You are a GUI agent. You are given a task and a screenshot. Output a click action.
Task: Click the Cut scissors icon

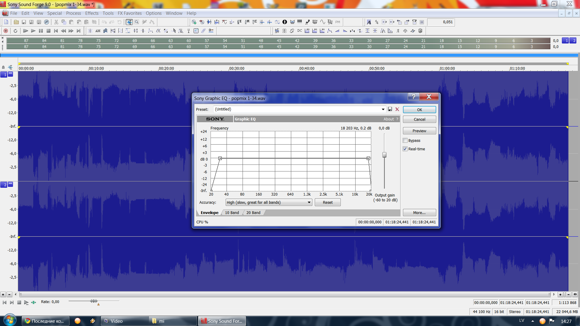click(56, 22)
